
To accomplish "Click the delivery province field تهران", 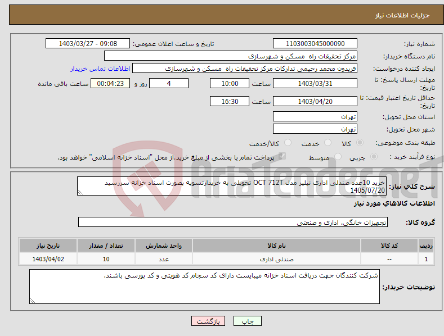I will pos(315,116).
